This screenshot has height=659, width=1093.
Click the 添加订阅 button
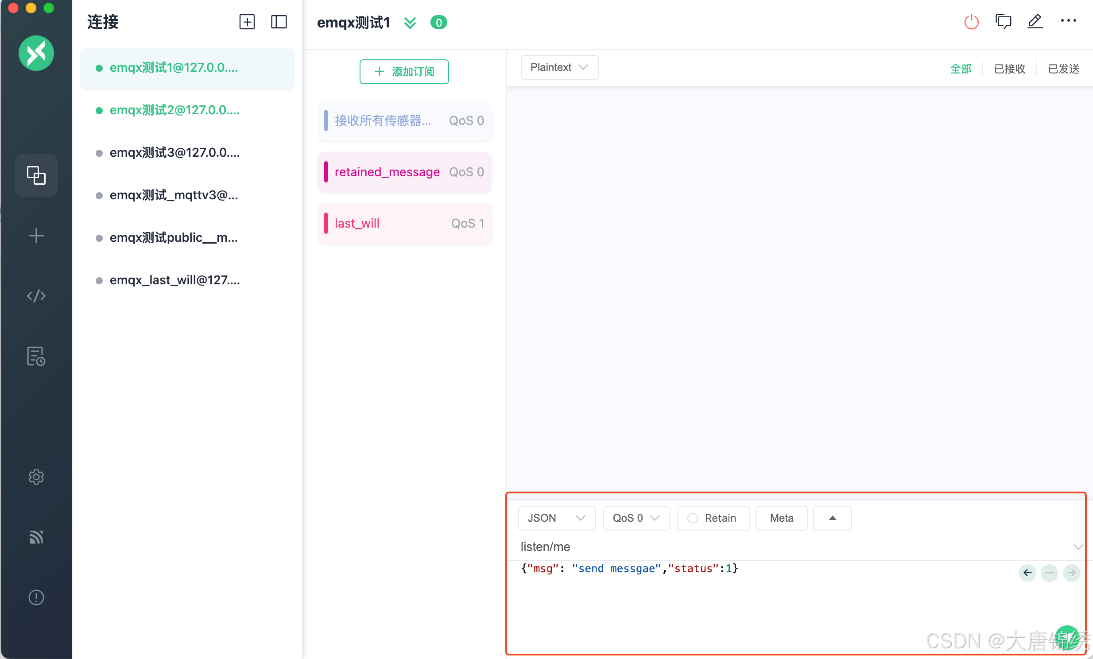(x=404, y=71)
